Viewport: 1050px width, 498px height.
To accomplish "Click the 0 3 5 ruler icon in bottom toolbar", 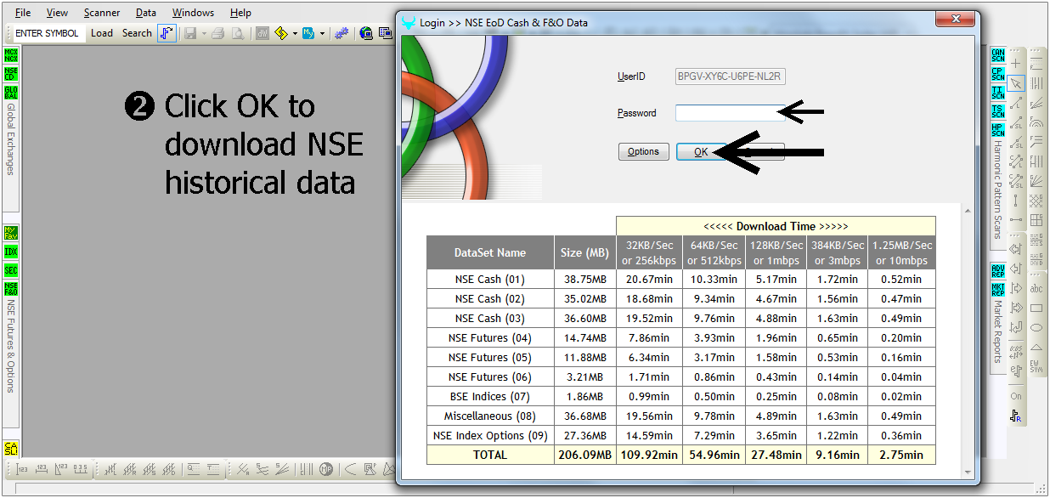I will tap(80, 469).
